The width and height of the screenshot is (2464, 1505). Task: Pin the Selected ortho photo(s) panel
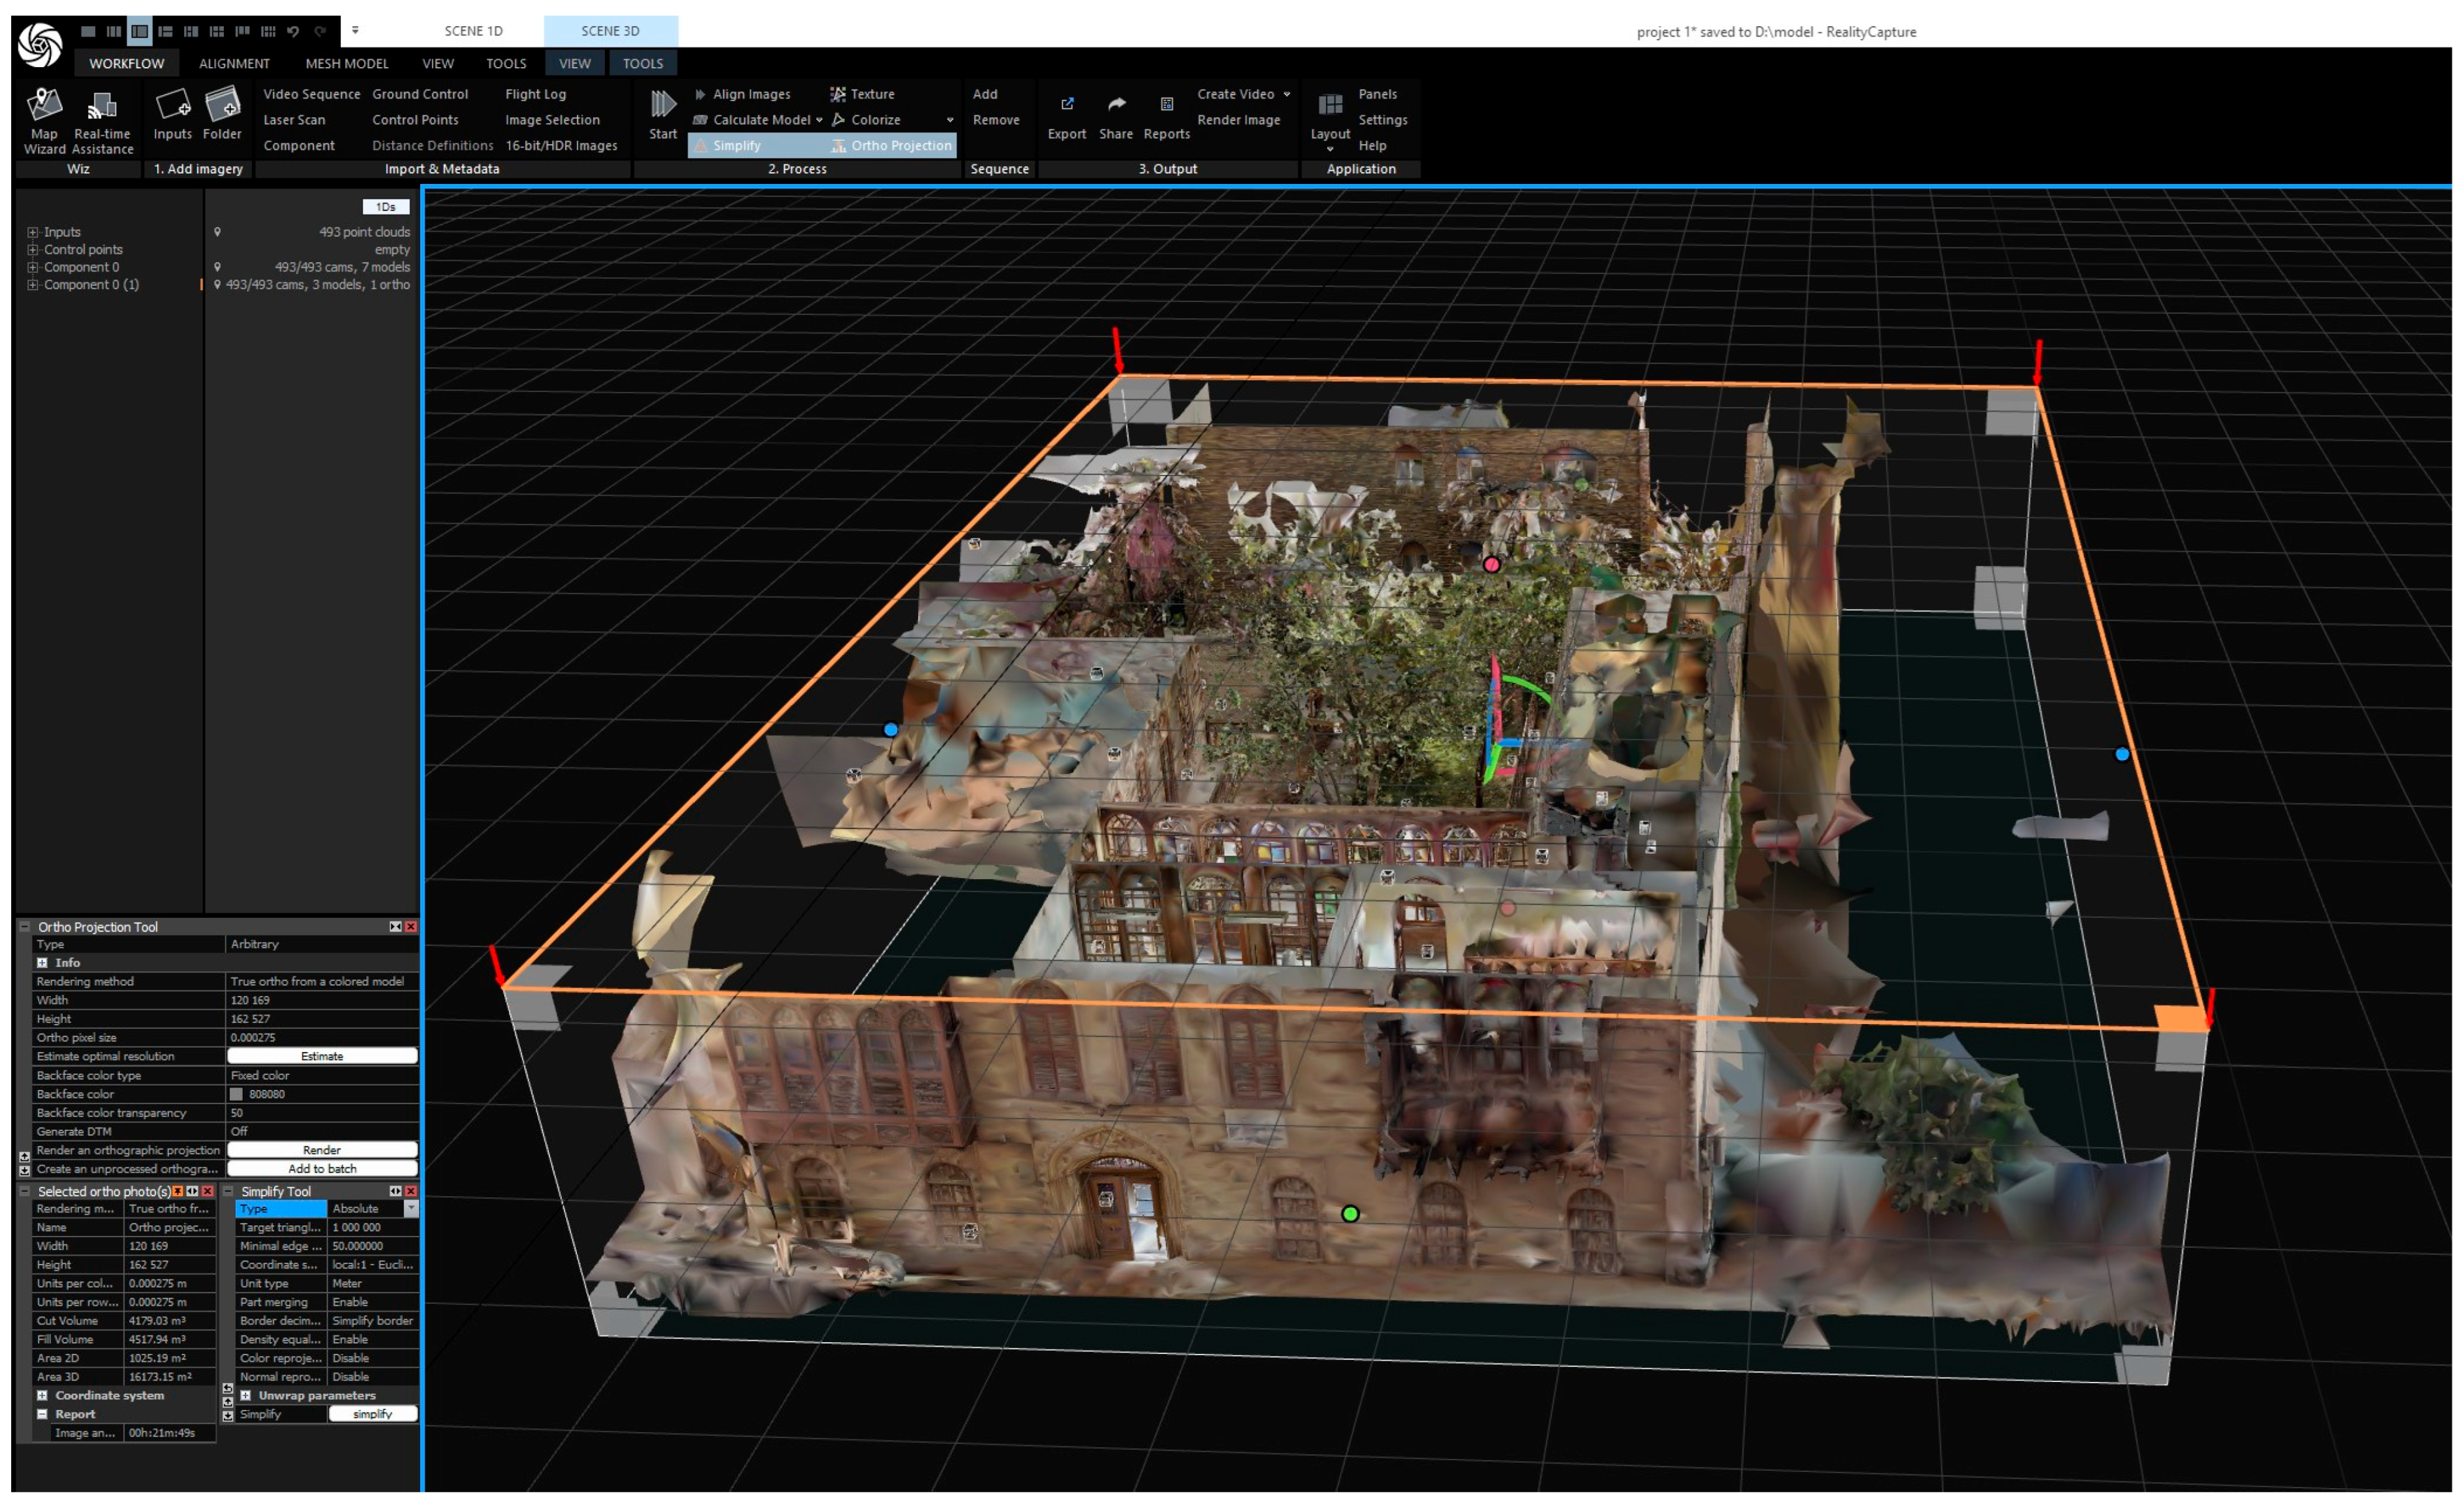click(178, 1191)
